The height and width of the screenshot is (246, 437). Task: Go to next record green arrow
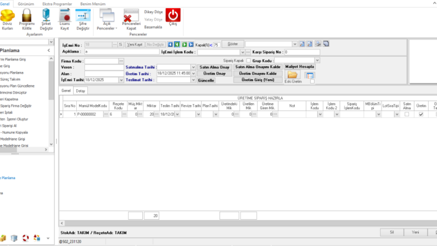coord(184,44)
